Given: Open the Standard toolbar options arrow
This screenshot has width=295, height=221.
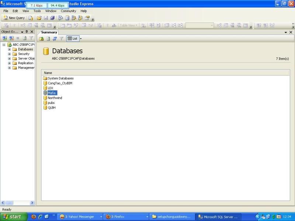Looking at the screenshot, I should coord(93,19).
